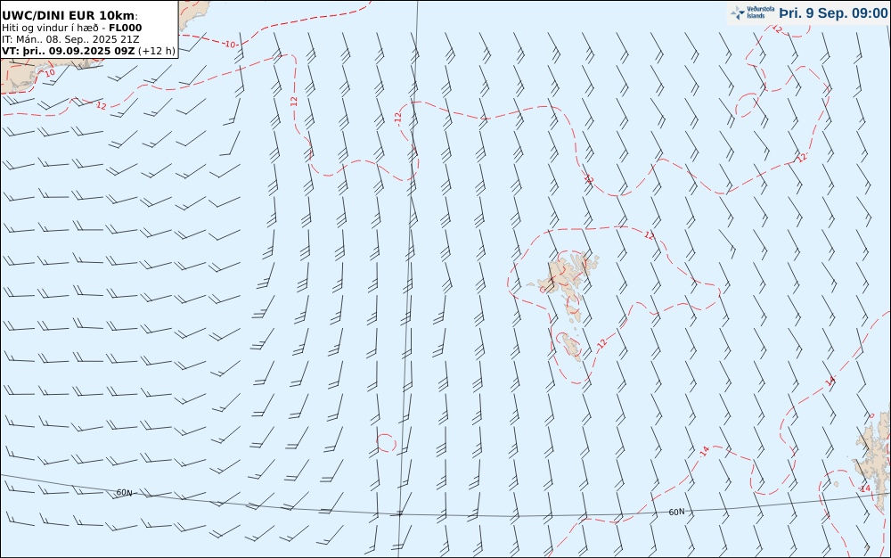
Task: Click Suðuroy, the southernmost Faroe island
Action: (x=572, y=347)
